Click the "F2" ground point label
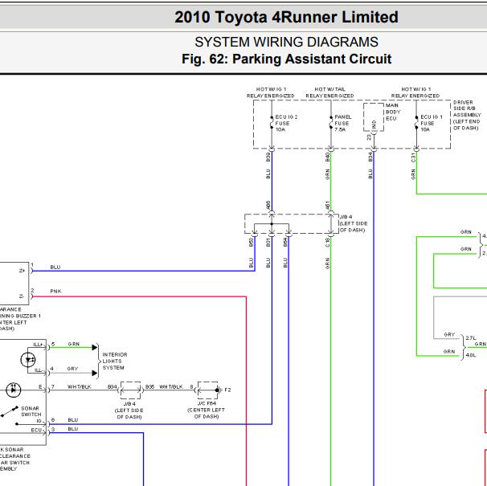This screenshot has height=486, width=487. 227,390
